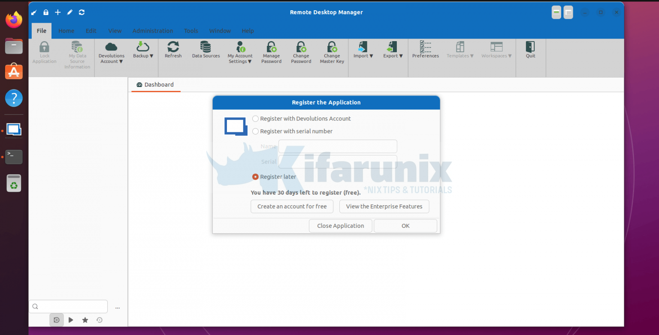
Task: Click the plus icon in title bar
Action: tap(58, 12)
